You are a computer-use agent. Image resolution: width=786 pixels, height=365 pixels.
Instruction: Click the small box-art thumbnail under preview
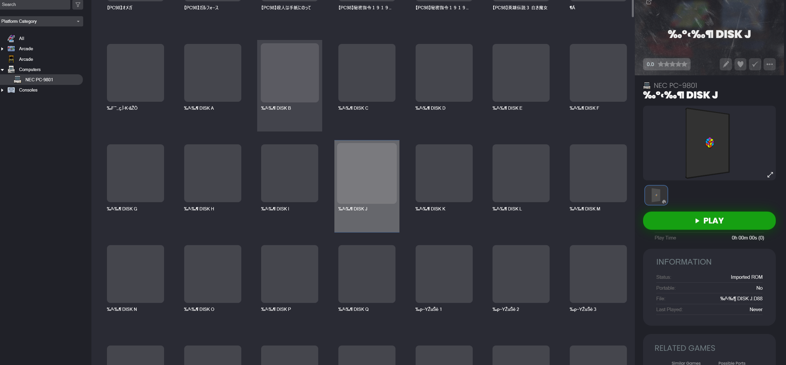point(656,195)
